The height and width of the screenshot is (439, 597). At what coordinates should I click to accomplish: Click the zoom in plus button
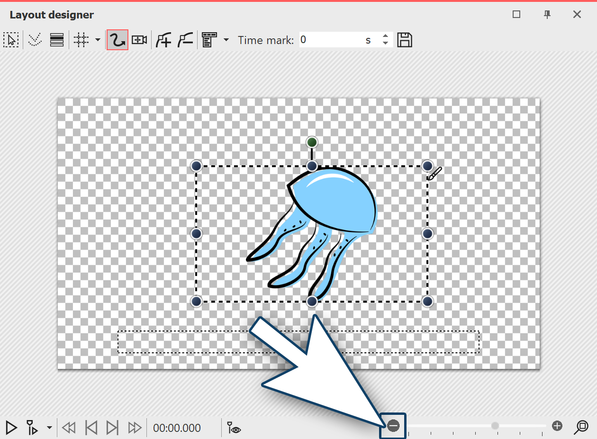tap(557, 426)
